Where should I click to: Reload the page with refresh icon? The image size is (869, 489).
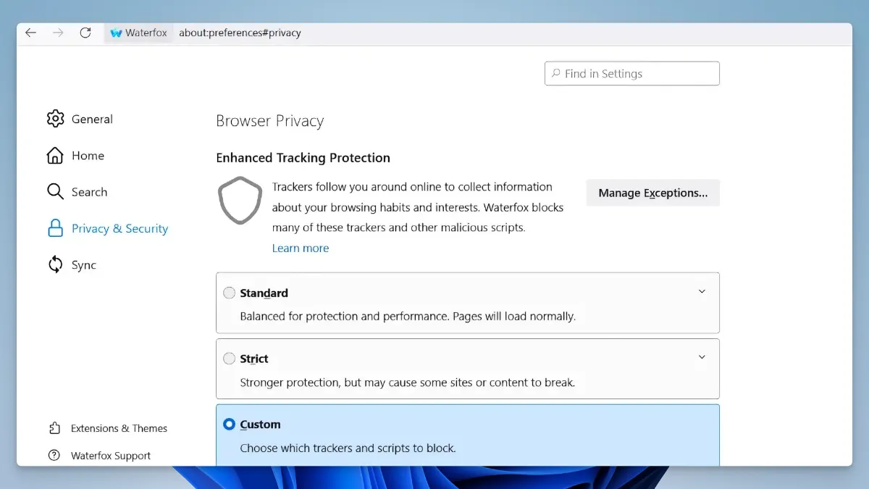click(x=85, y=33)
